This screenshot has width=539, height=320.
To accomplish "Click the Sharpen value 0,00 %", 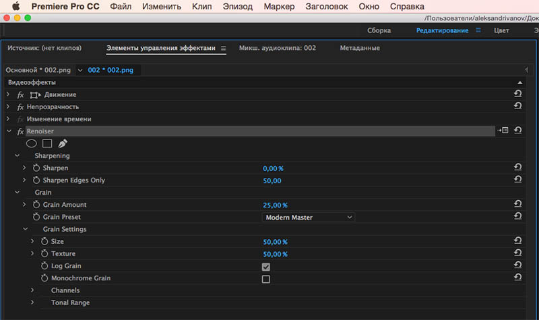I will pyautogui.click(x=273, y=168).
